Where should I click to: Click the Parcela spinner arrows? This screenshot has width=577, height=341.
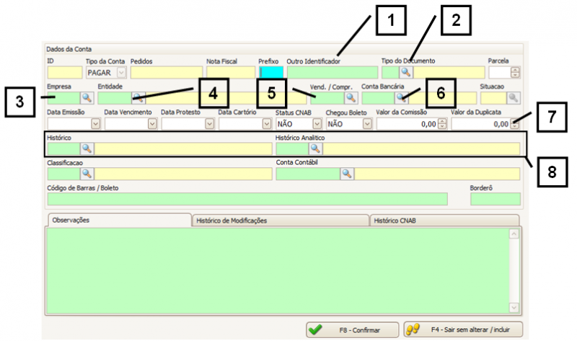tap(515, 72)
